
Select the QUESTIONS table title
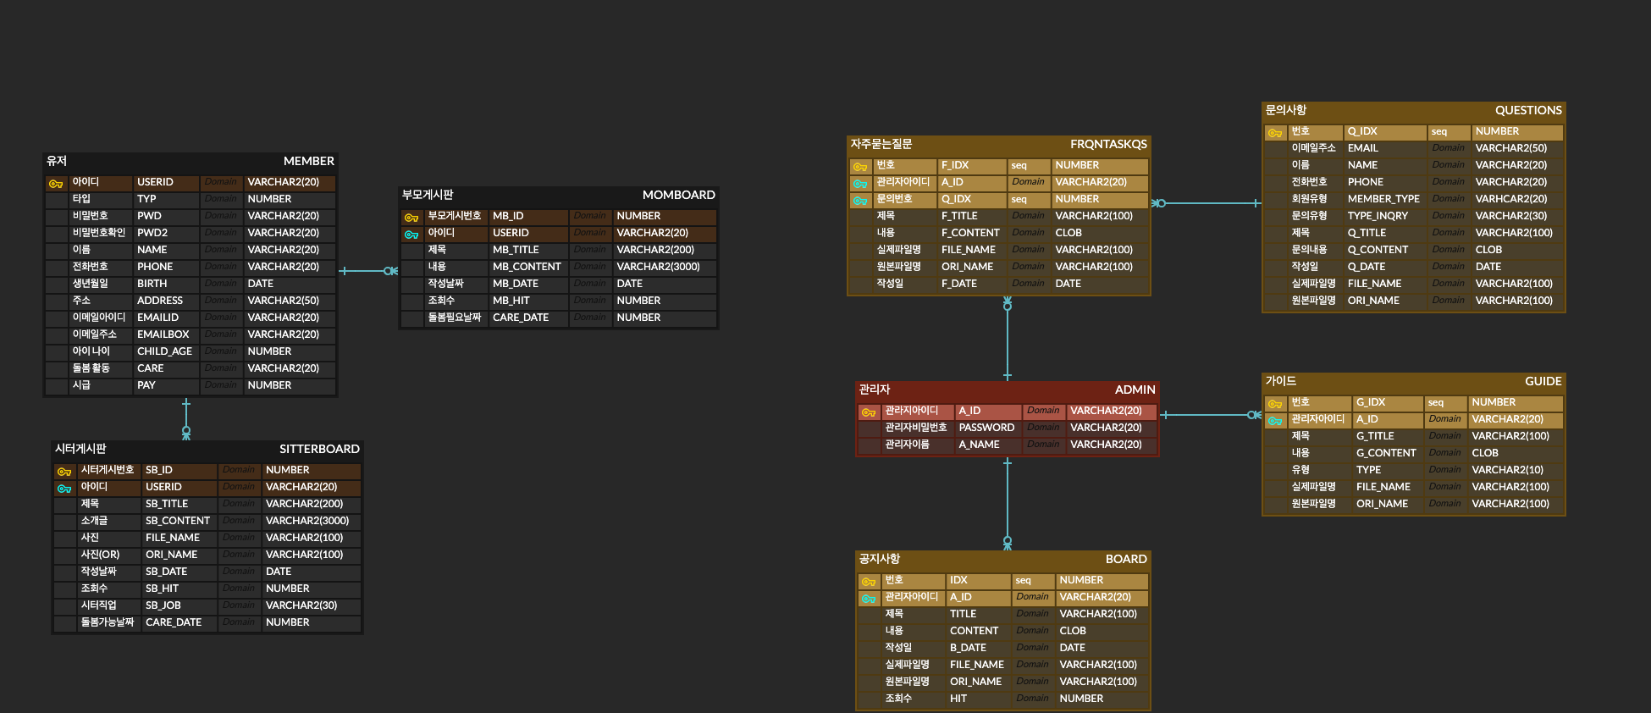[x=1528, y=110]
